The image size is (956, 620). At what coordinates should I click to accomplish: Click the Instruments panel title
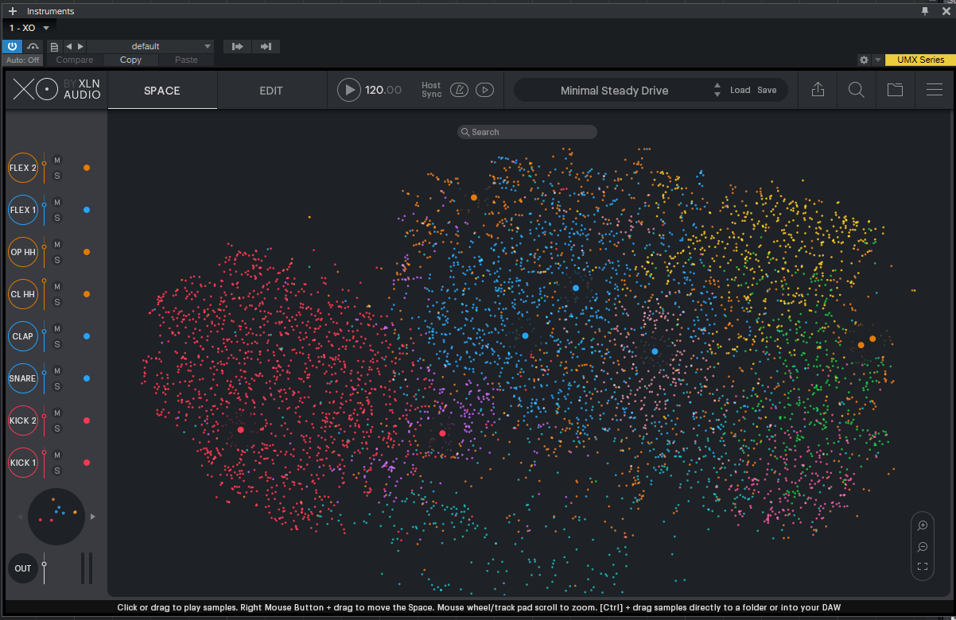[x=51, y=11]
